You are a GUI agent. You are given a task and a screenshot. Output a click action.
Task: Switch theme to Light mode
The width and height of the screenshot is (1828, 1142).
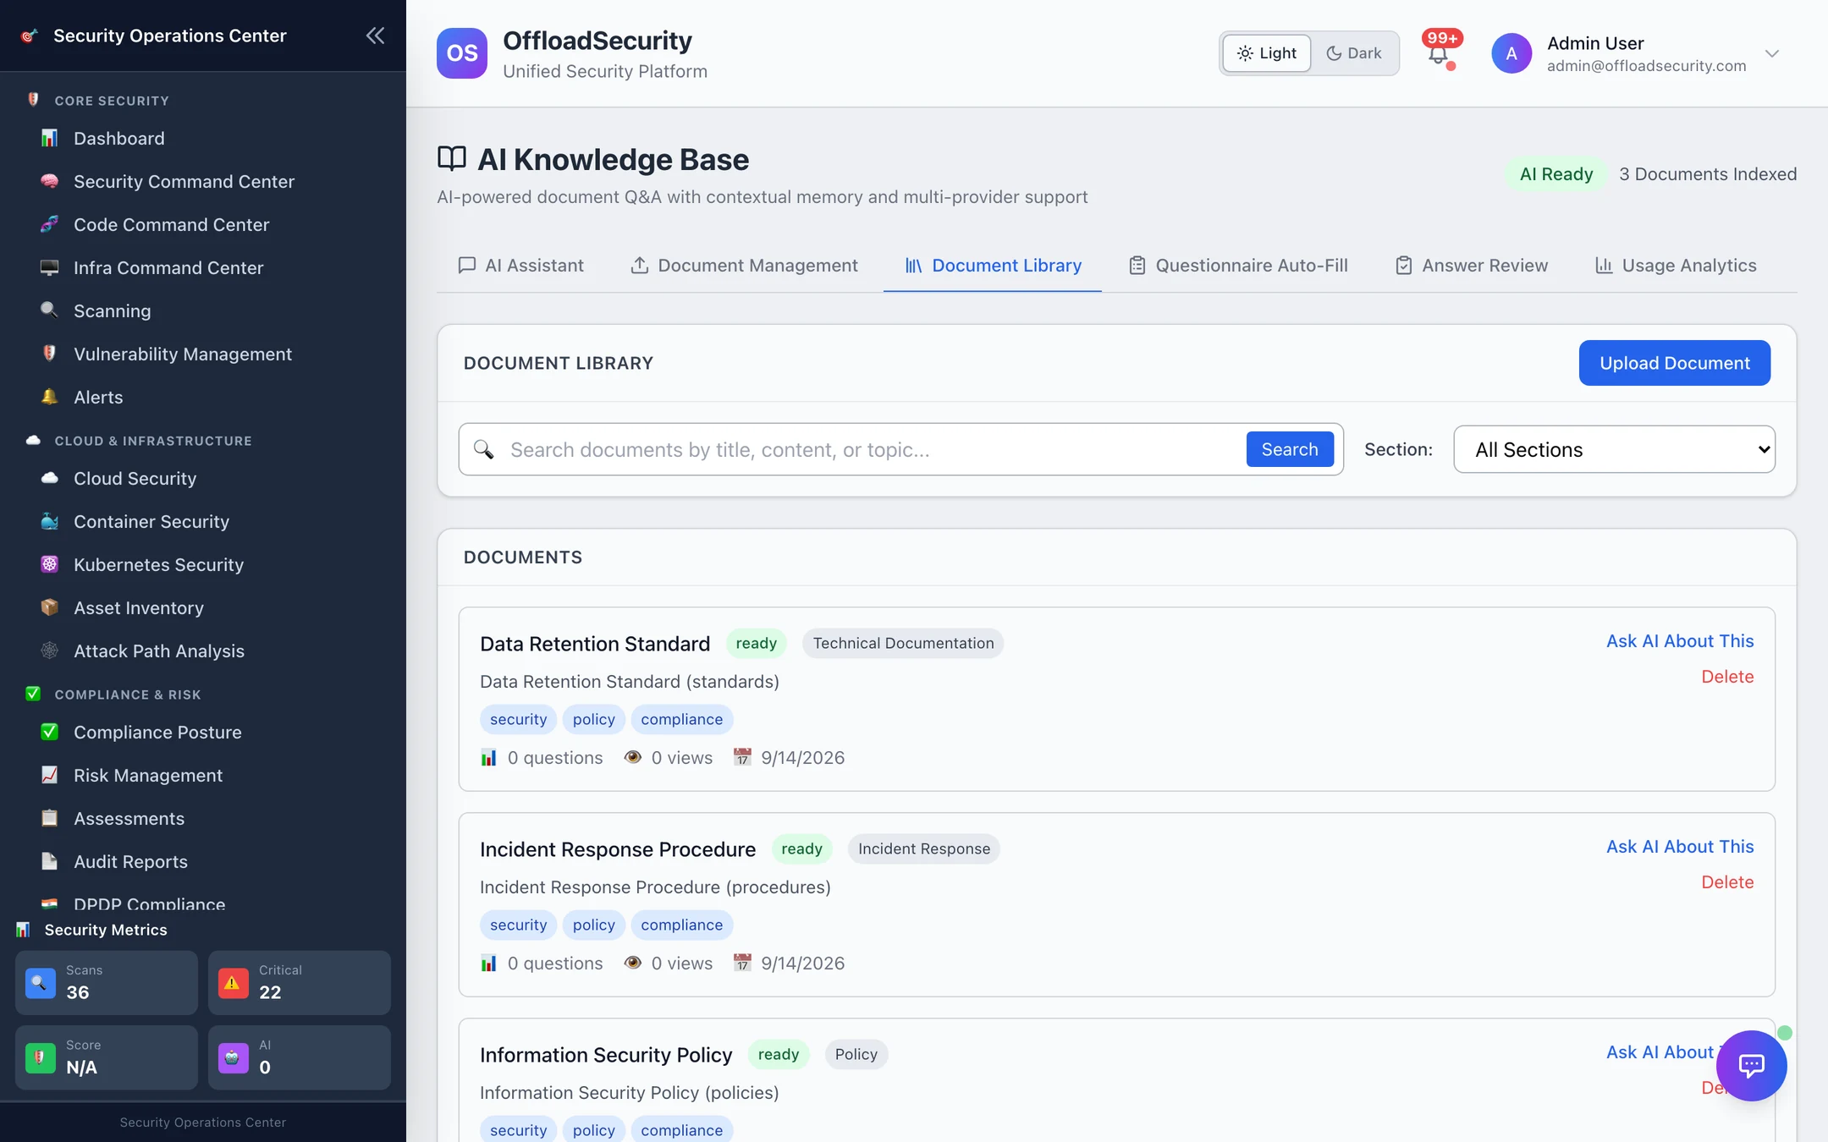point(1267,53)
